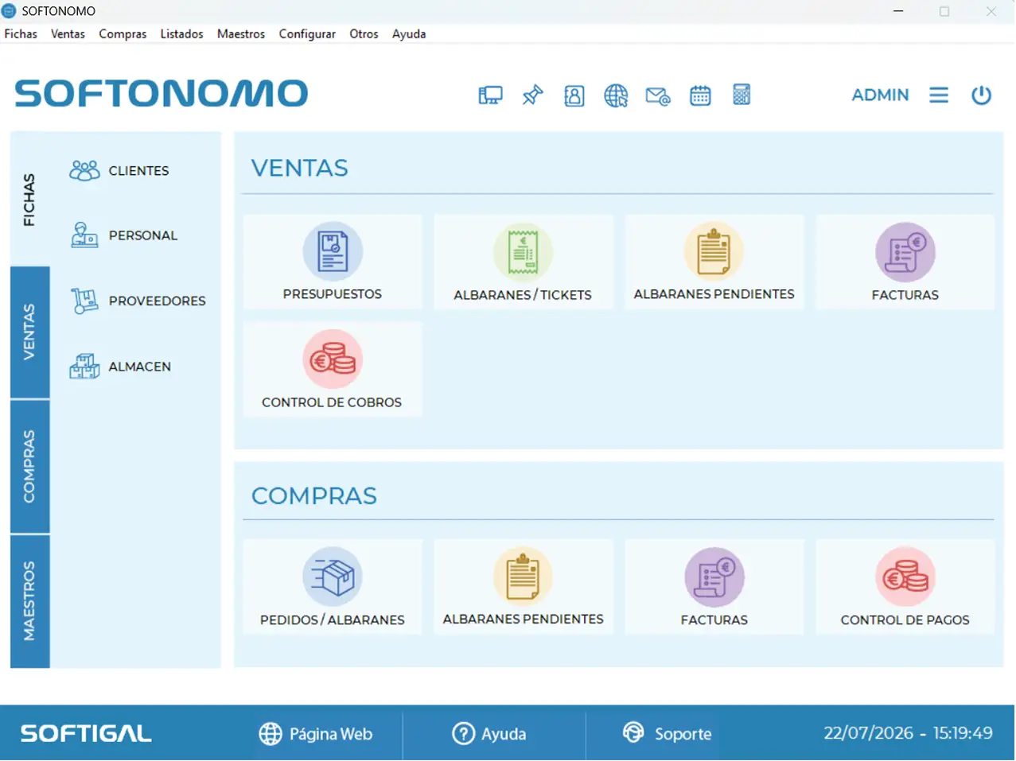Click the Página Web footer button

pos(316,734)
